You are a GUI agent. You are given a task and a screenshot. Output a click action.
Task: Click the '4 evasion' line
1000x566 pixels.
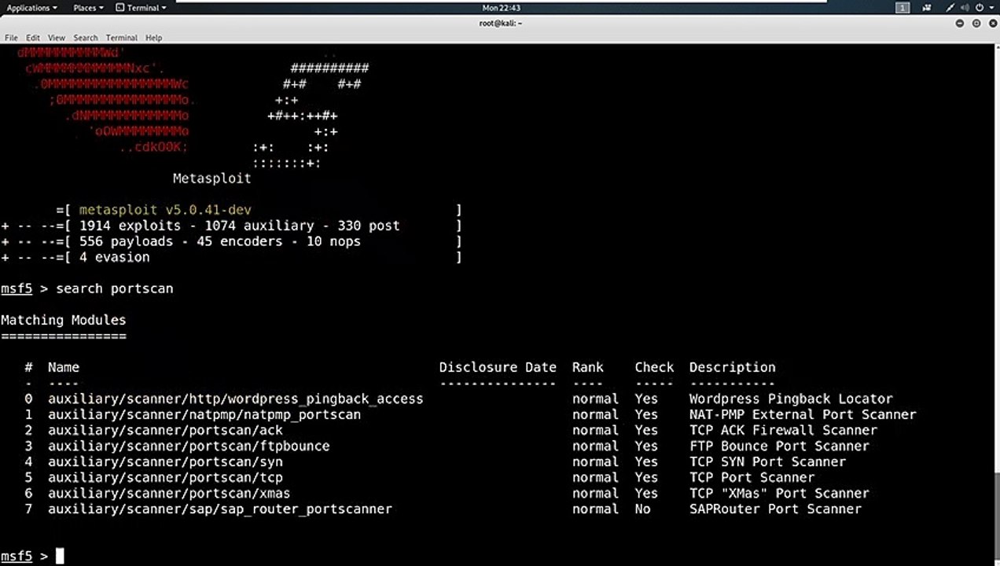114,257
